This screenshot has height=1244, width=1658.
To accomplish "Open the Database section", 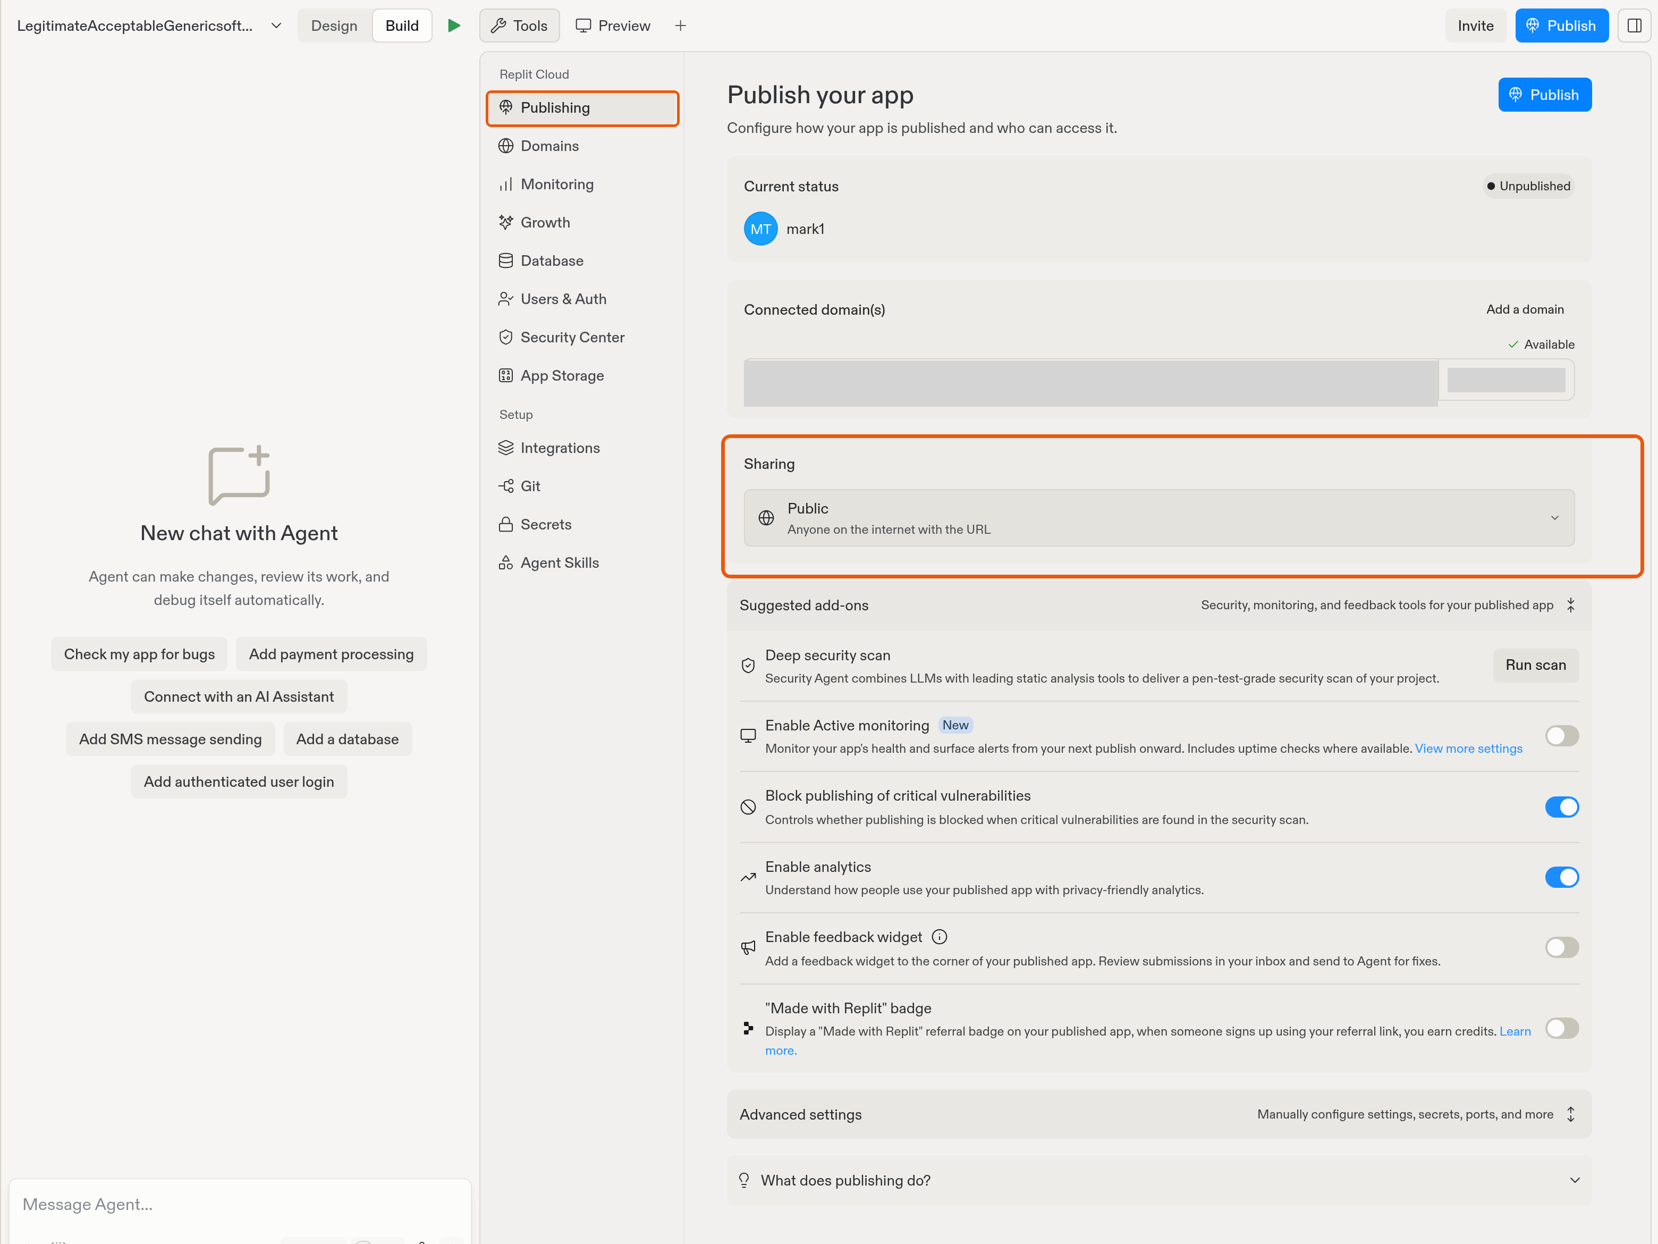I will [x=582, y=261].
